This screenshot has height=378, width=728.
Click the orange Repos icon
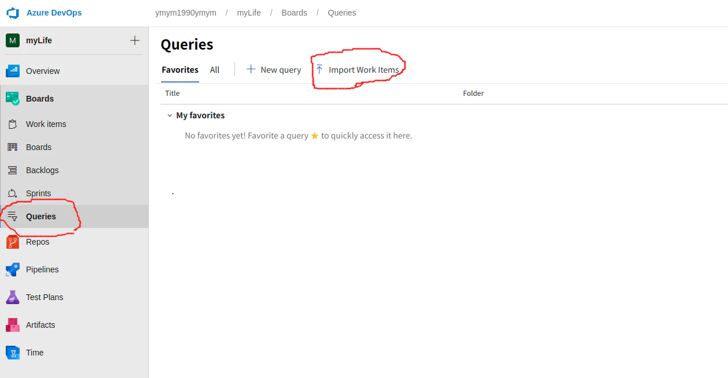tap(13, 242)
